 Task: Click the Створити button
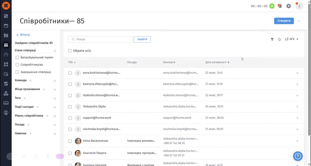[284, 21]
